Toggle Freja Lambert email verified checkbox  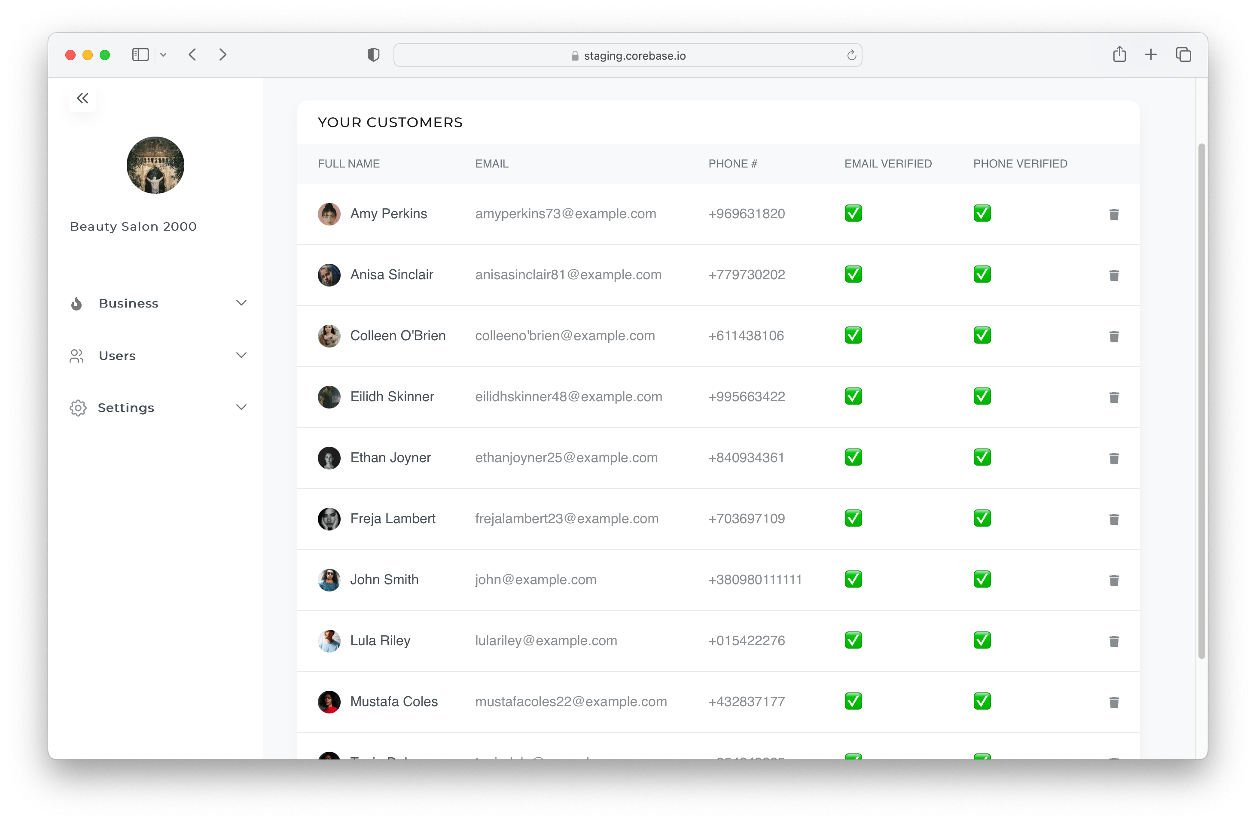point(853,518)
